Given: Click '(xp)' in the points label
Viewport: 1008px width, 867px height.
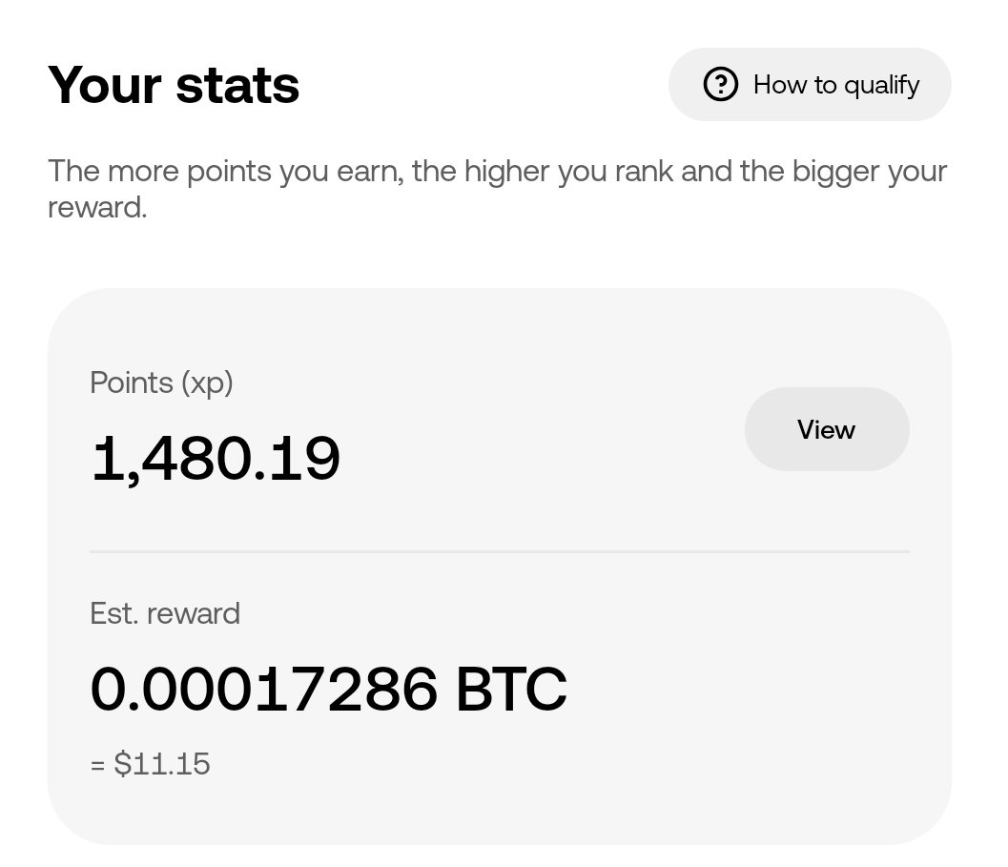Looking at the screenshot, I should 207,384.
